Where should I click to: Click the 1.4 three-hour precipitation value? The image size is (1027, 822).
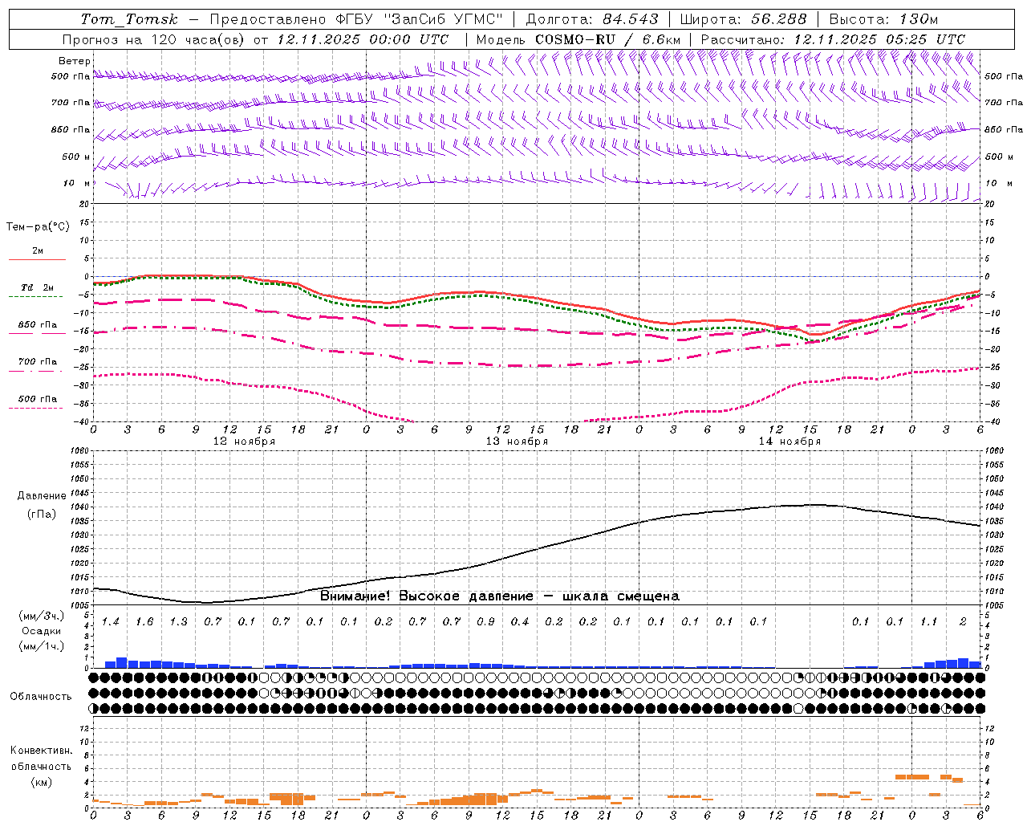(x=110, y=621)
